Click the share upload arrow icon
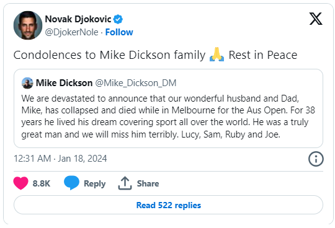 (x=125, y=183)
